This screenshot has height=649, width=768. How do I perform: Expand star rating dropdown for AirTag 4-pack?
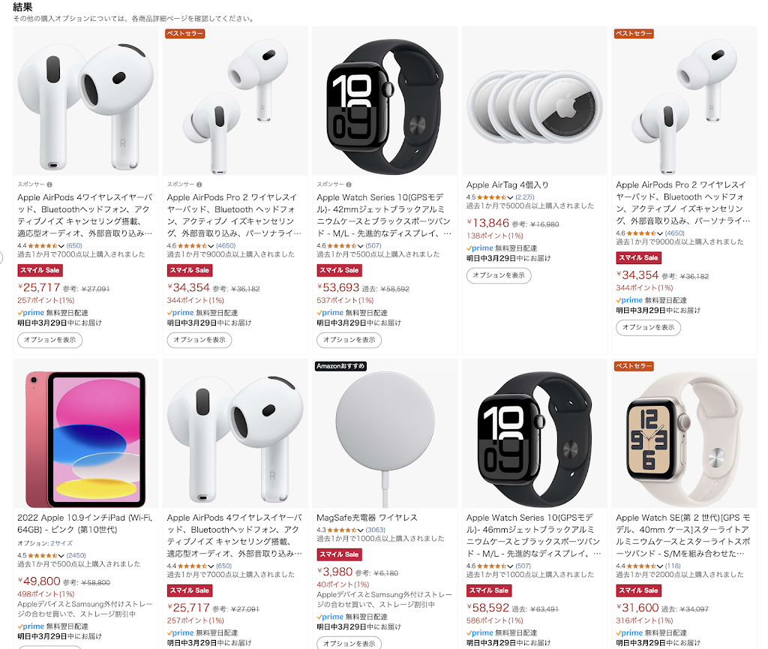510,197
